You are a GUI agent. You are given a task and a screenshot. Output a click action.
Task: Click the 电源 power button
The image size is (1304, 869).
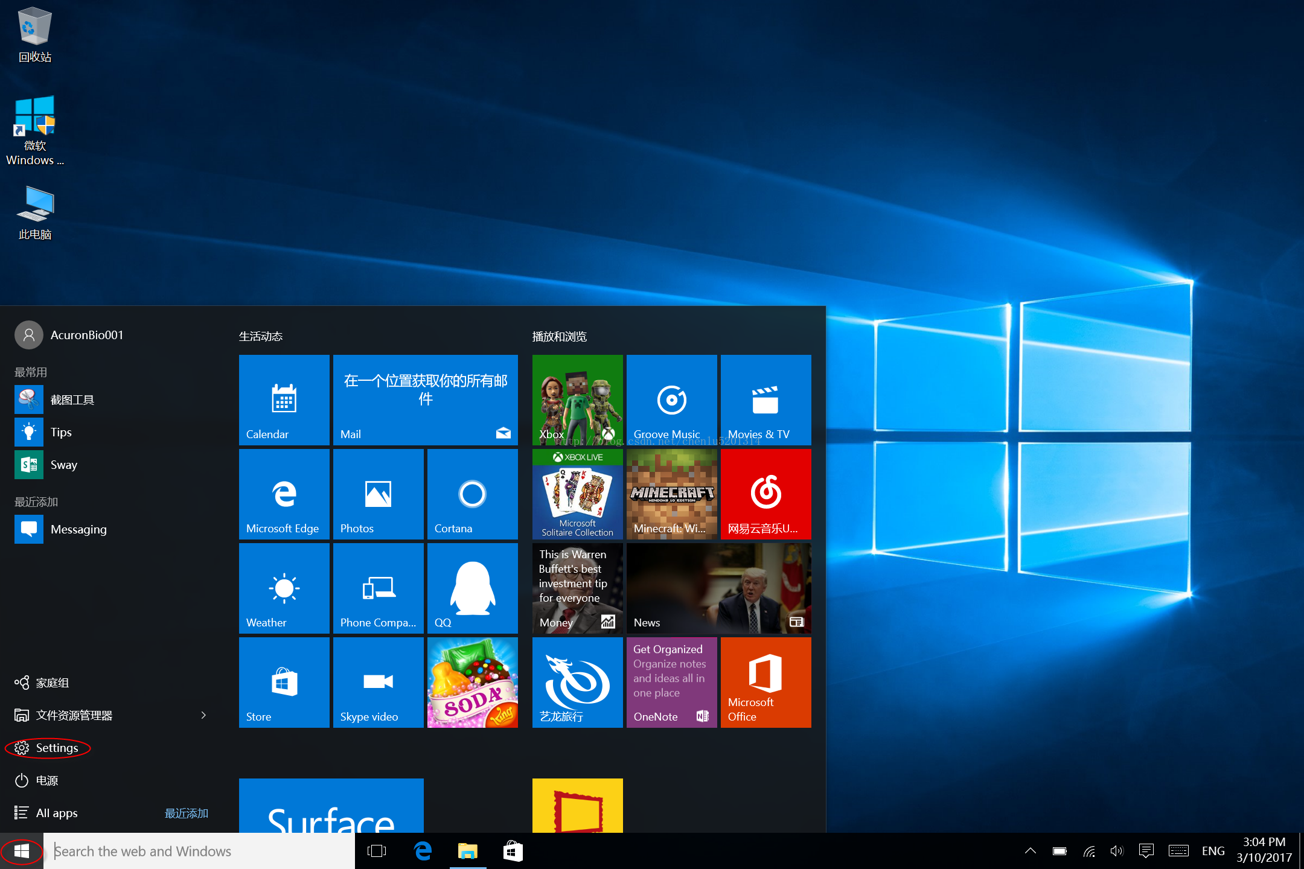click(x=36, y=780)
